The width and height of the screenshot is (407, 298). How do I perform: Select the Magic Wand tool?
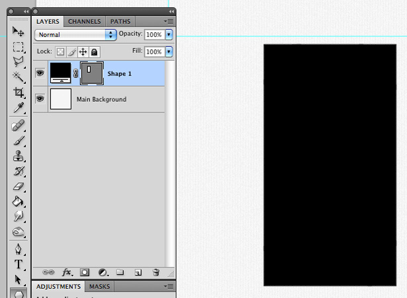pyautogui.click(x=18, y=77)
